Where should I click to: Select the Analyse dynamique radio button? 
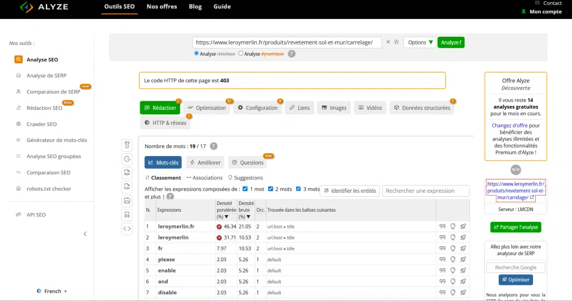(x=241, y=53)
